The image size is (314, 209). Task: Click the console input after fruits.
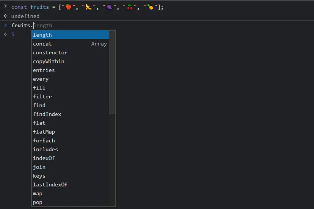[34, 26]
